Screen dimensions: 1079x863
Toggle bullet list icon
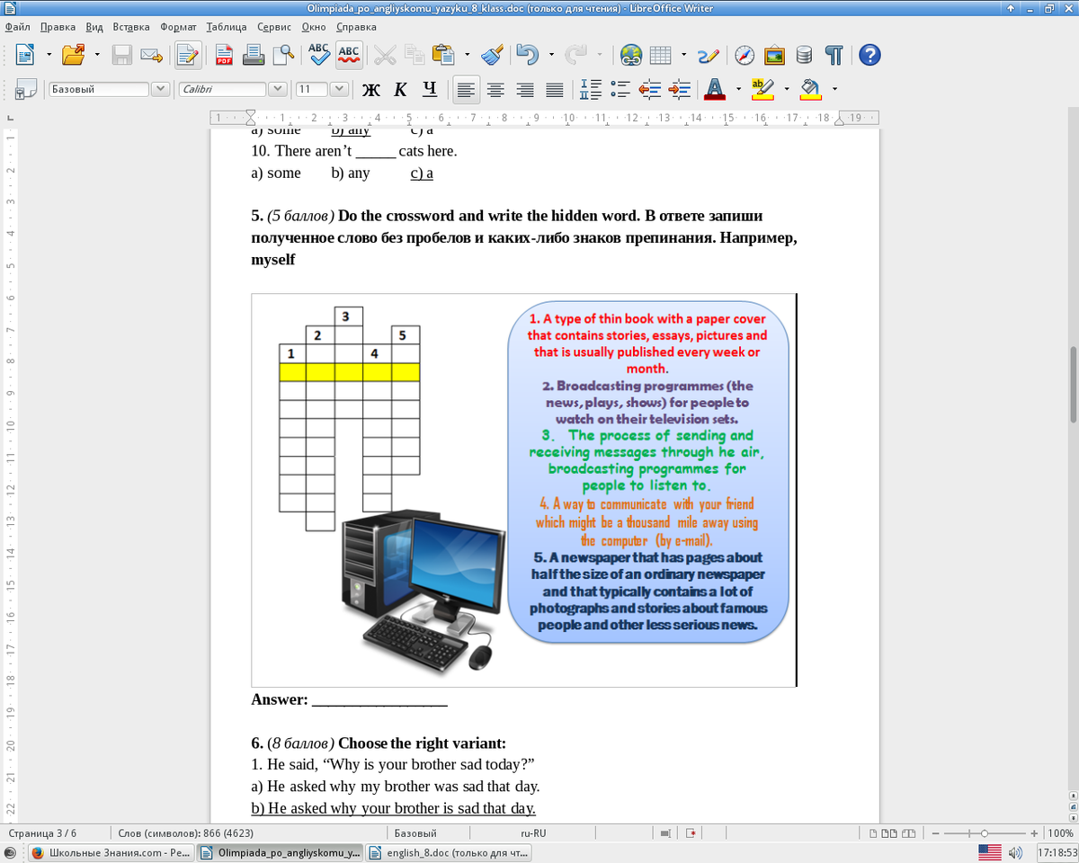point(620,89)
